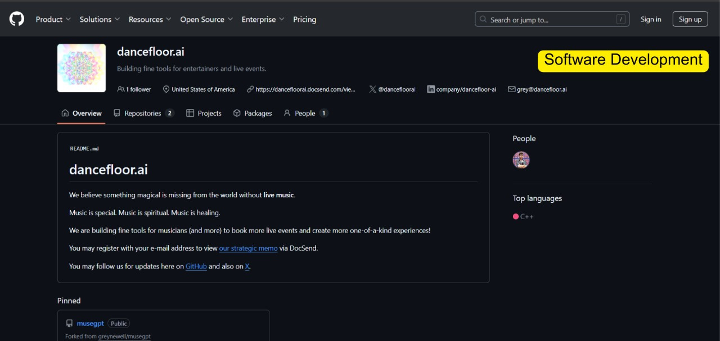This screenshot has width=720, height=341.
Task: Click the link chain icon
Action: tap(249, 89)
